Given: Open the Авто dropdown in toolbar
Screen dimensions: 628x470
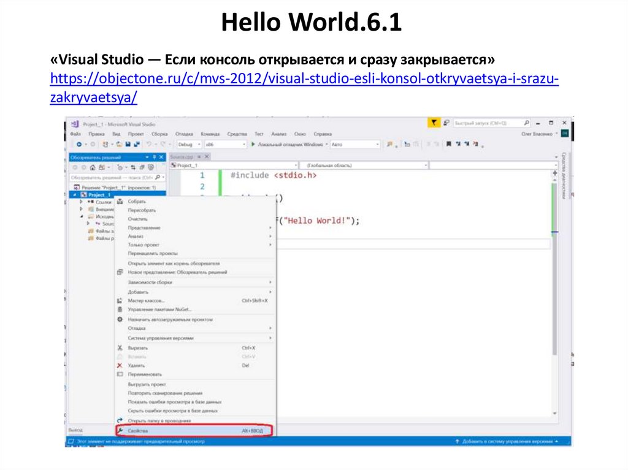Looking at the screenshot, I should (355, 144).
